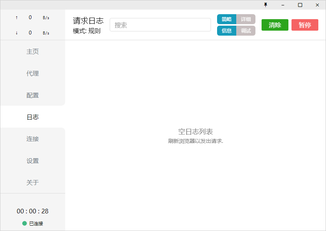Open the 配置 configuration section
This screenshot has width=326, height=231.
click(x=33, y=95)
